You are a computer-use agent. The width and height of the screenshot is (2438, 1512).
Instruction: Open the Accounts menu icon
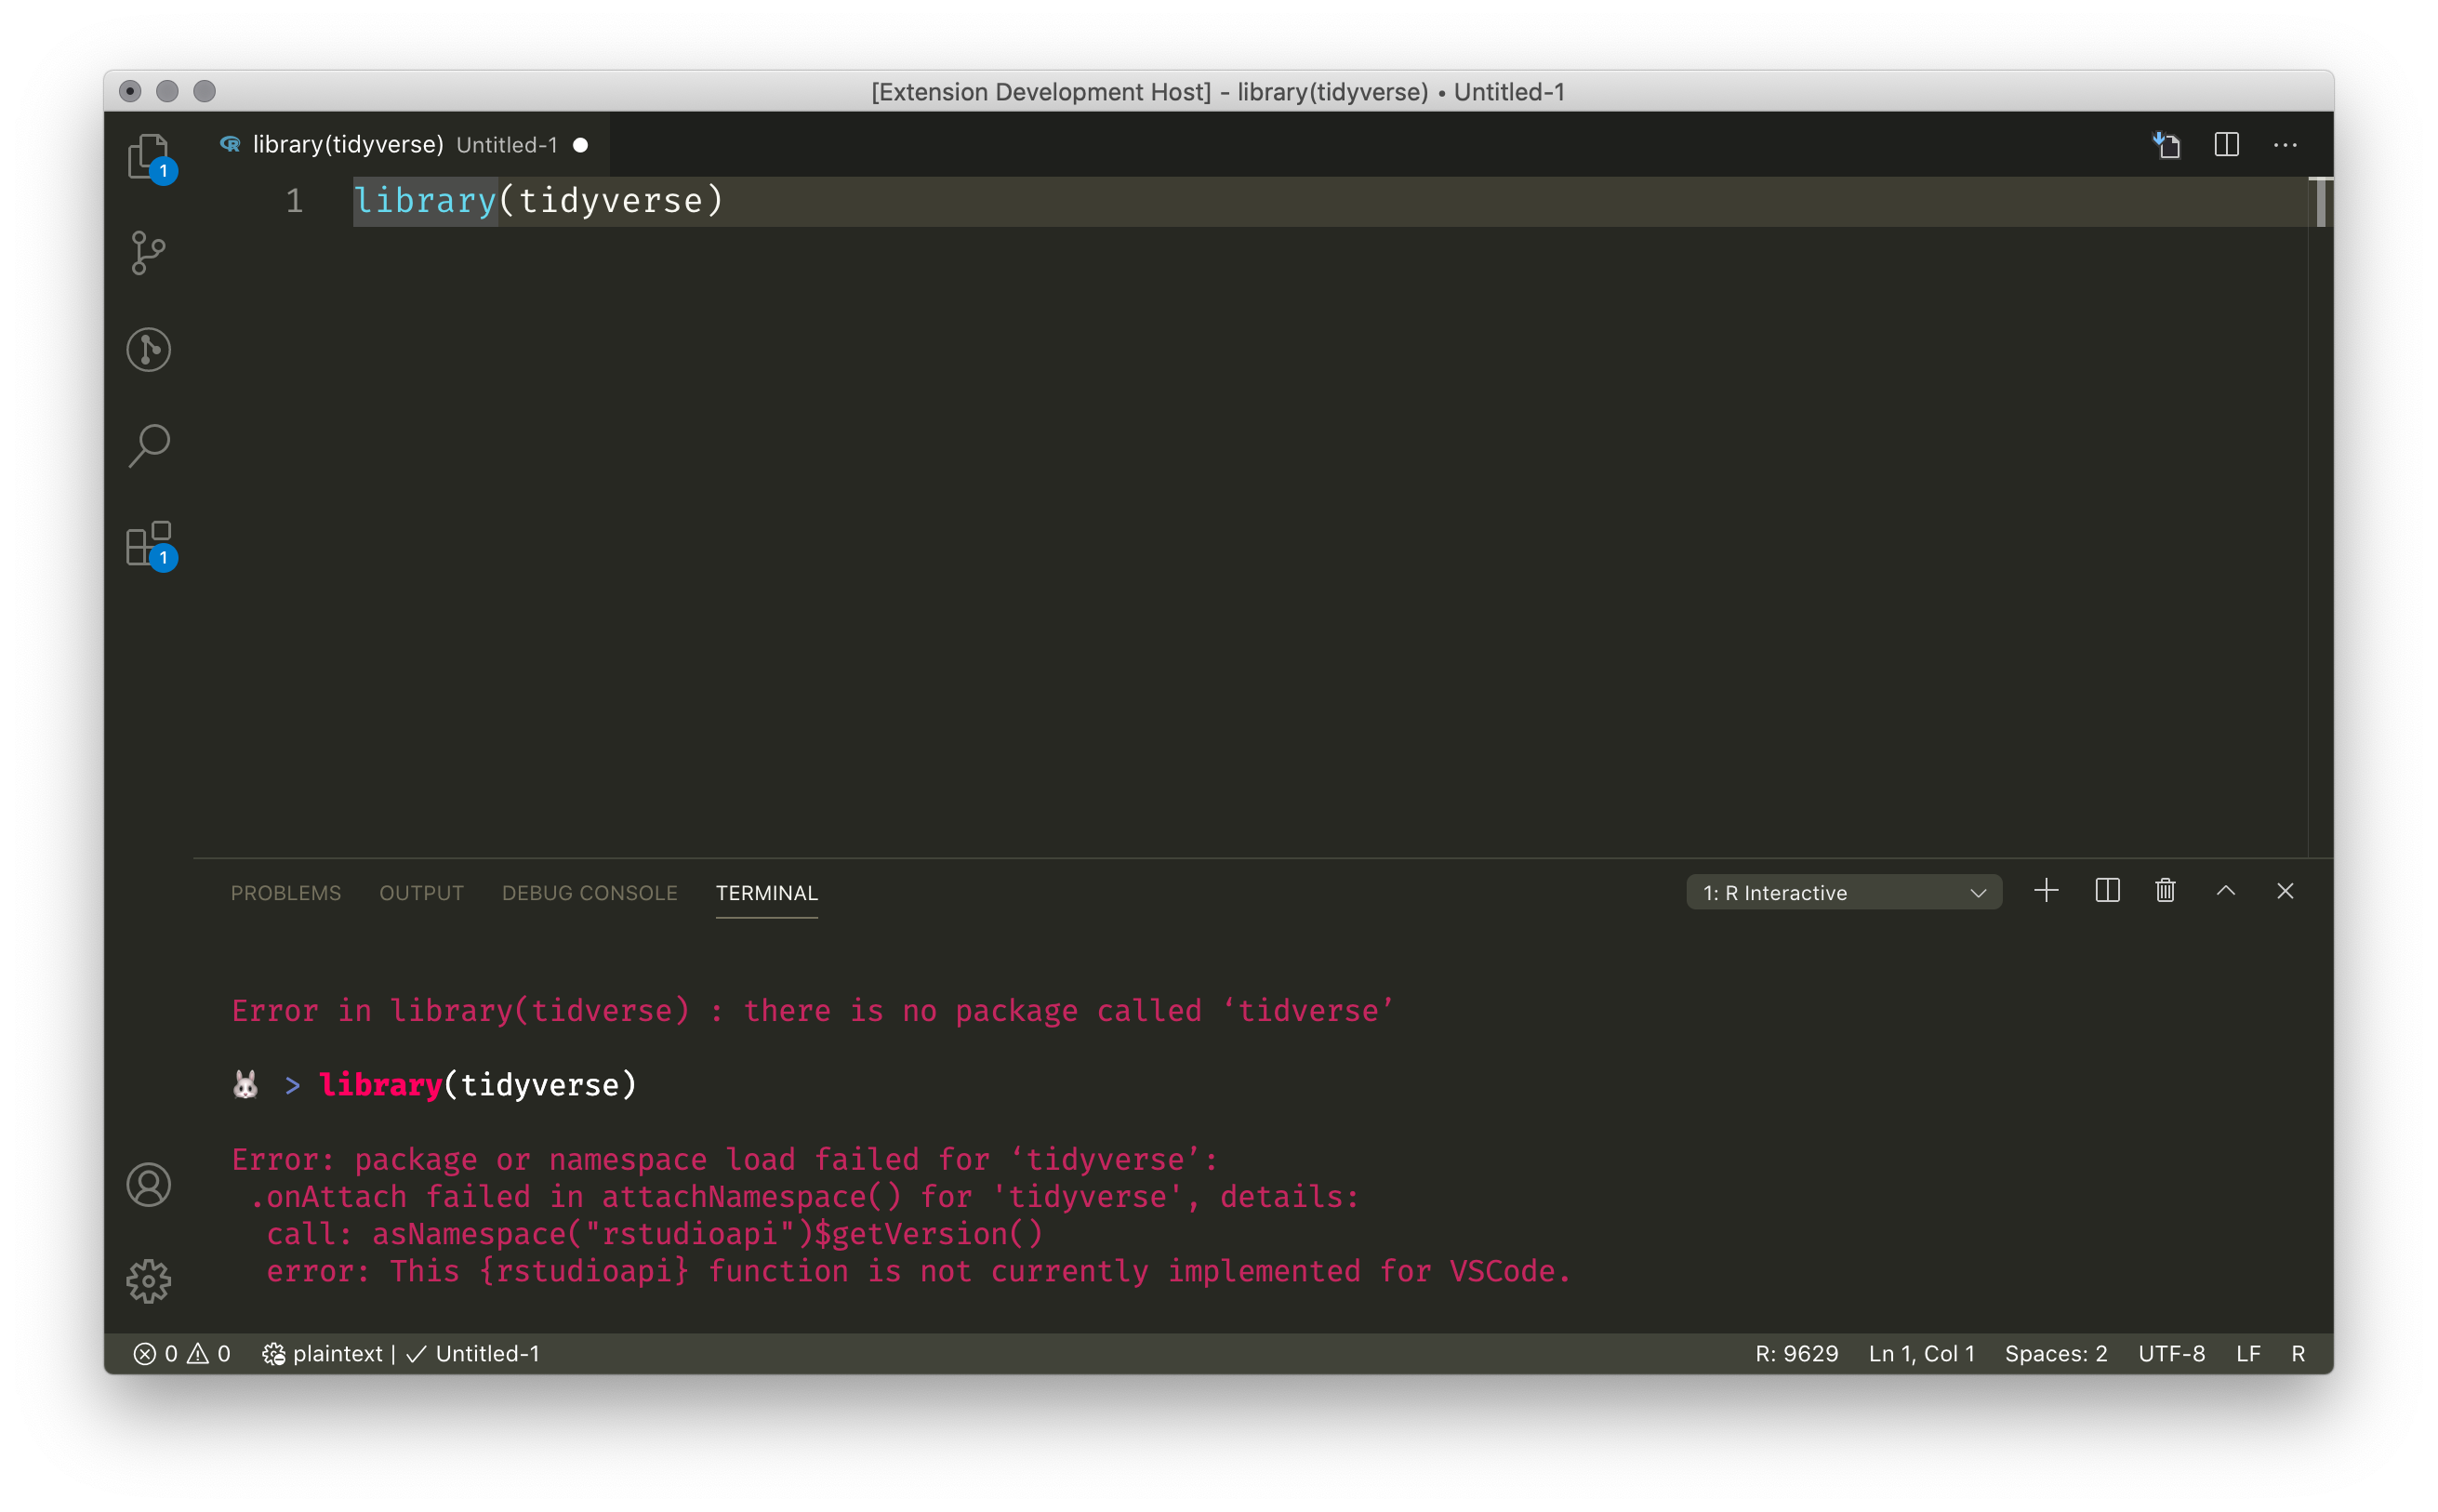coord(149,1185)
